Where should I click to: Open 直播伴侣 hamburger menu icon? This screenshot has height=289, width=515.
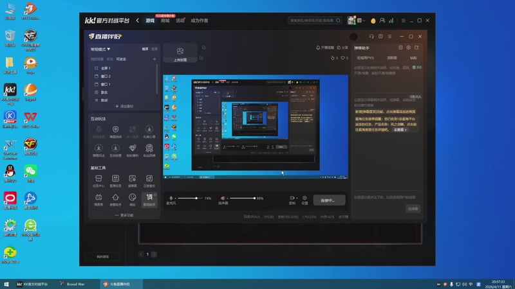[389, 37]
